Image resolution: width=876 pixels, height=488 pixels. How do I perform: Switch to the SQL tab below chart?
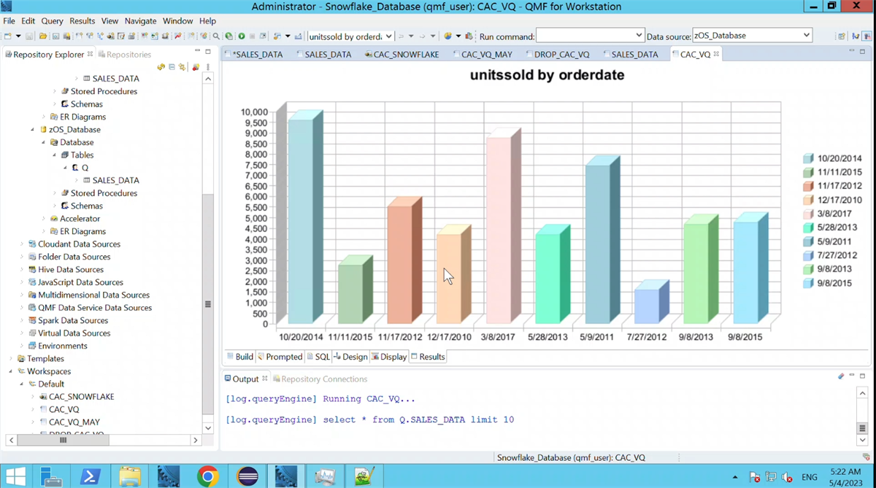click(318, 357)
